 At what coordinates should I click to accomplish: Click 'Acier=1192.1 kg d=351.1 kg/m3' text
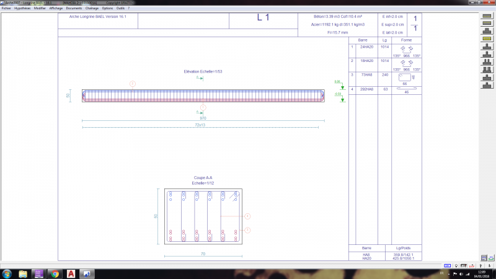click(338, 24)
